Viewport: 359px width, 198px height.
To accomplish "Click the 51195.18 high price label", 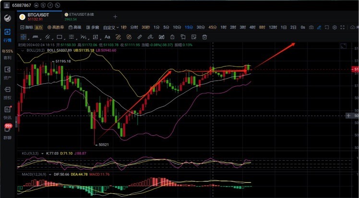I will click(63, 61).
